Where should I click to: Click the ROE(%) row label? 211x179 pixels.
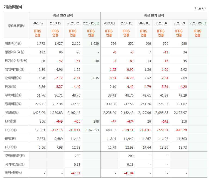coord(11,87)
